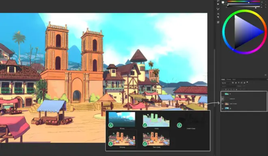Click the background color swatch behind foreground

pos(225,4)
